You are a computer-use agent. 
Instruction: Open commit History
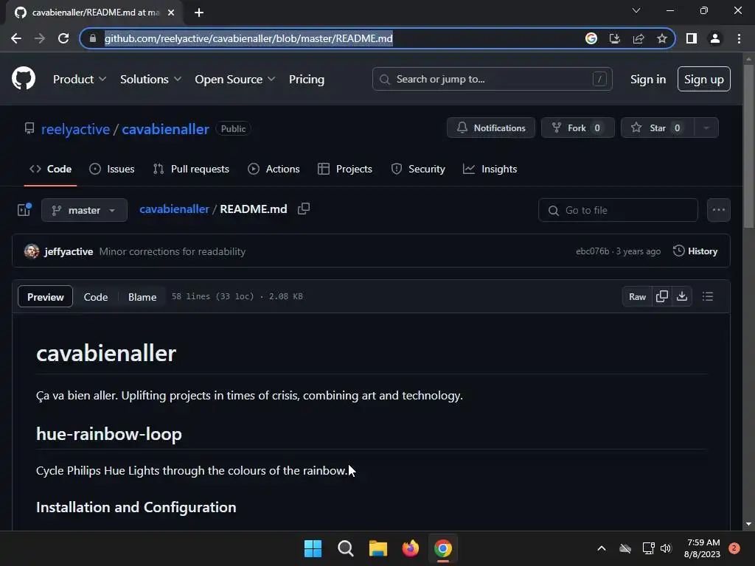(x=695, y=251)
